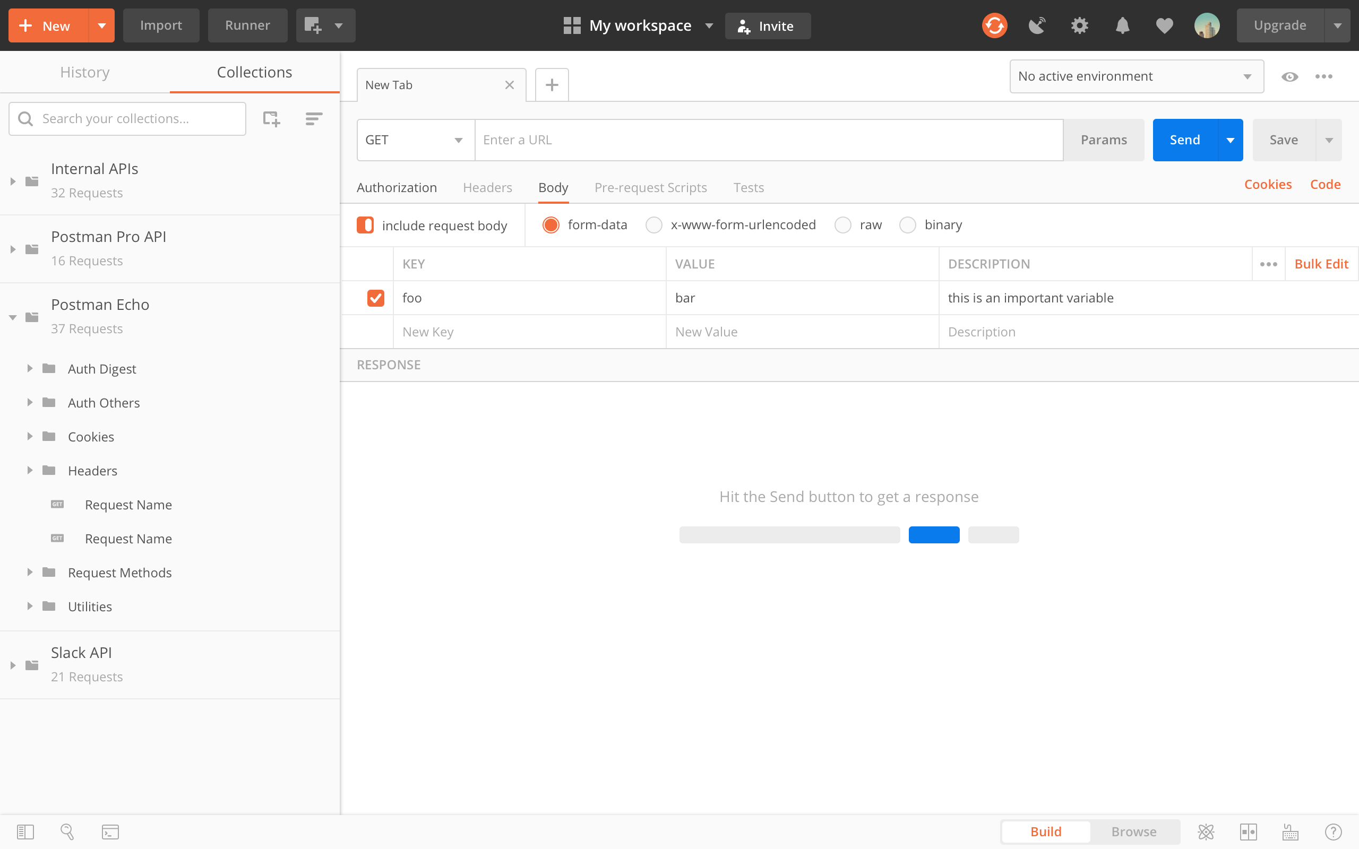Uncheck the foo key row checkbox
Screen dimensions: 1359x849
point(376,298)
